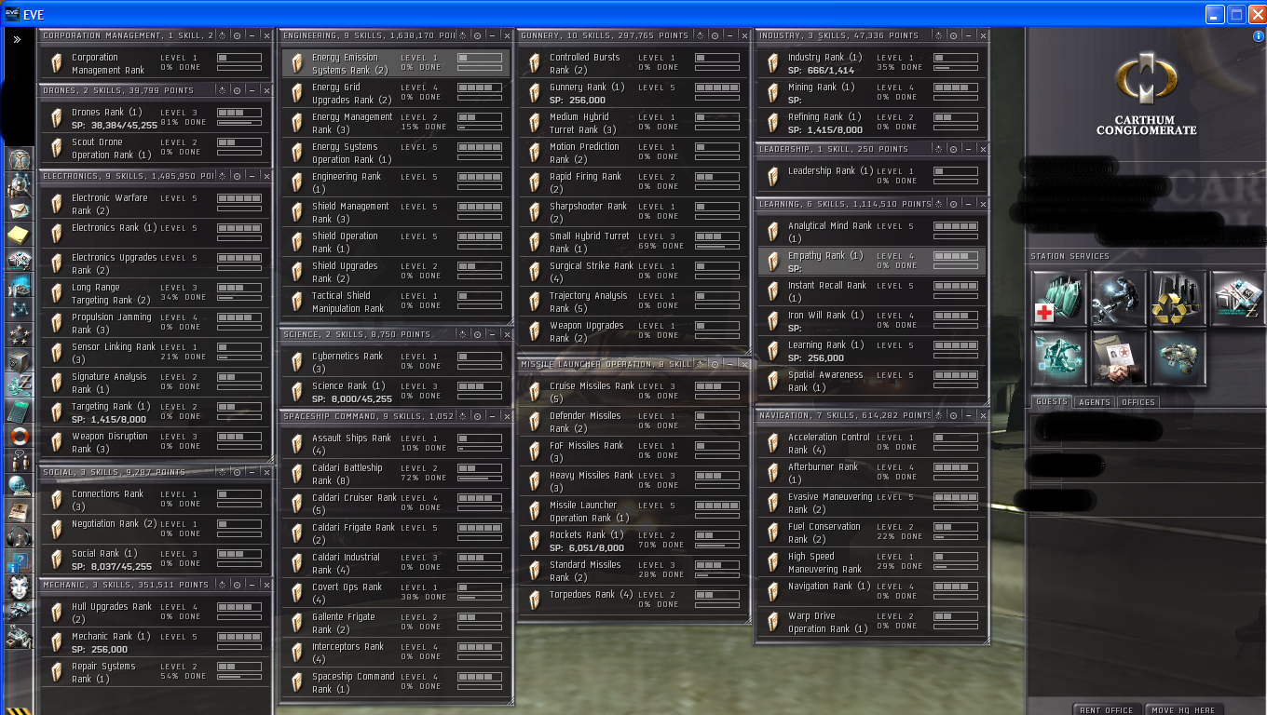This screenshot has height=715, width=1267.
Task: Switch to the Agents tab
Action: pos(1094,402)
